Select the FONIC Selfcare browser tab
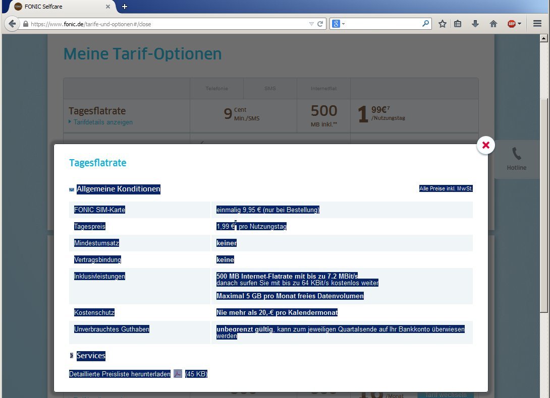Image resolution: width=550 pixels, height=398 pixels. 56,7
